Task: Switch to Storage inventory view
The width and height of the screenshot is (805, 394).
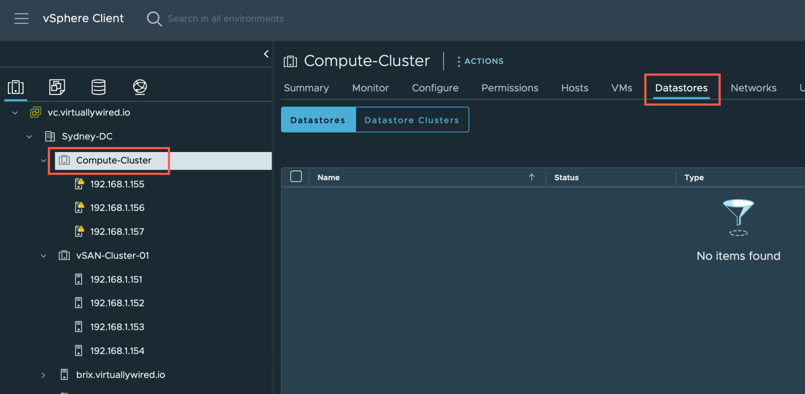Action: point(98,87)
